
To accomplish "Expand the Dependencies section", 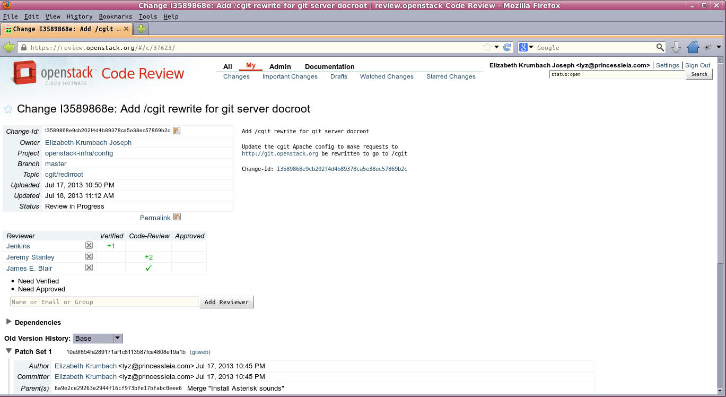I will click(x=9, y=322).
